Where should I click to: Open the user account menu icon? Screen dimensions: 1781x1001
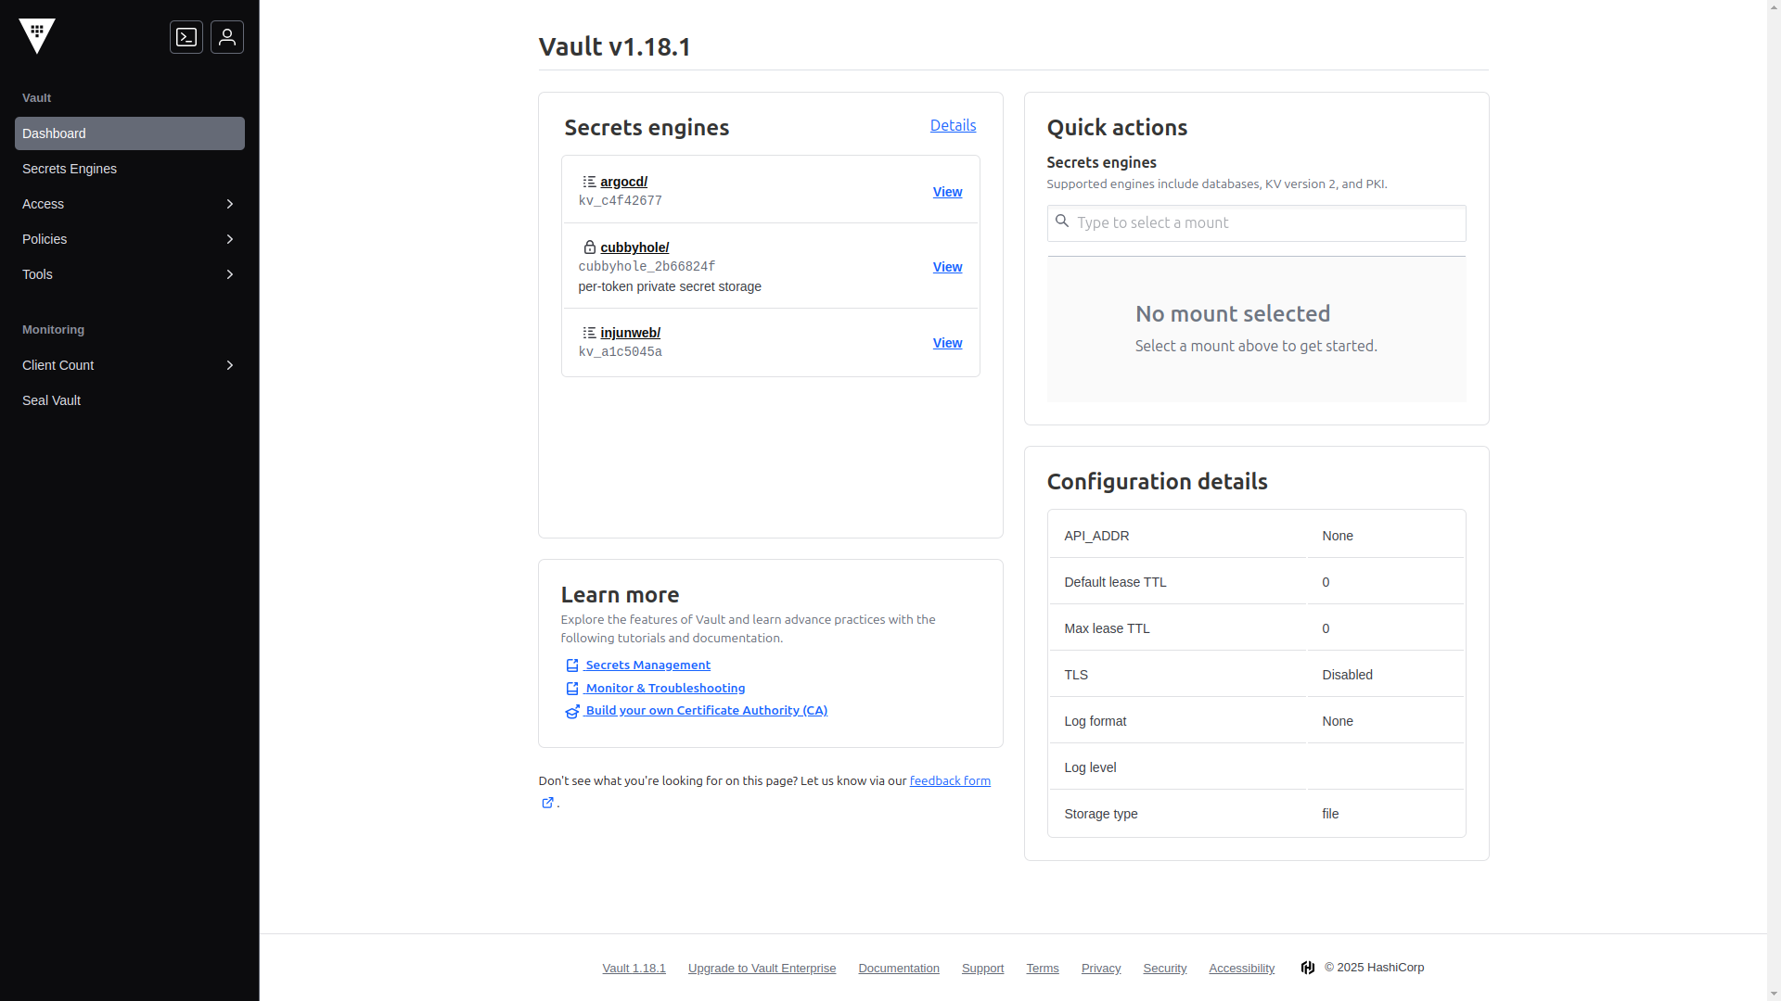click(x=227, y=37)
